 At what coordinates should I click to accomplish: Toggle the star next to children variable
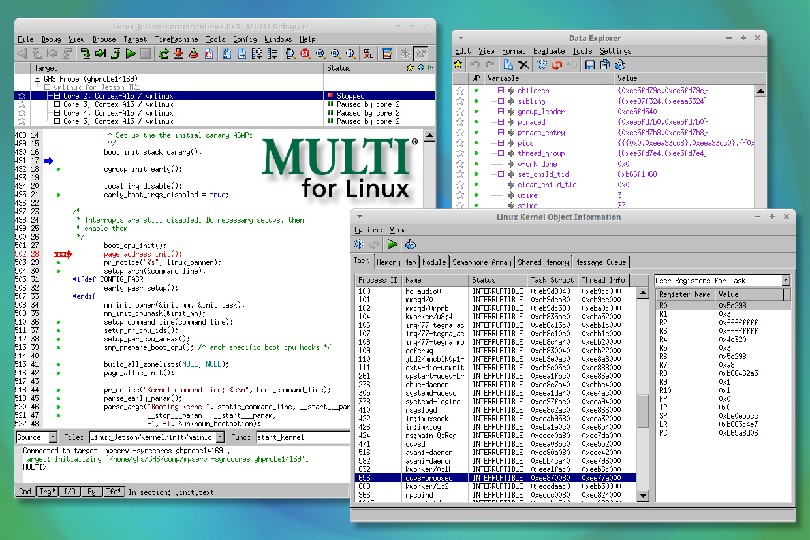(460, 91)
